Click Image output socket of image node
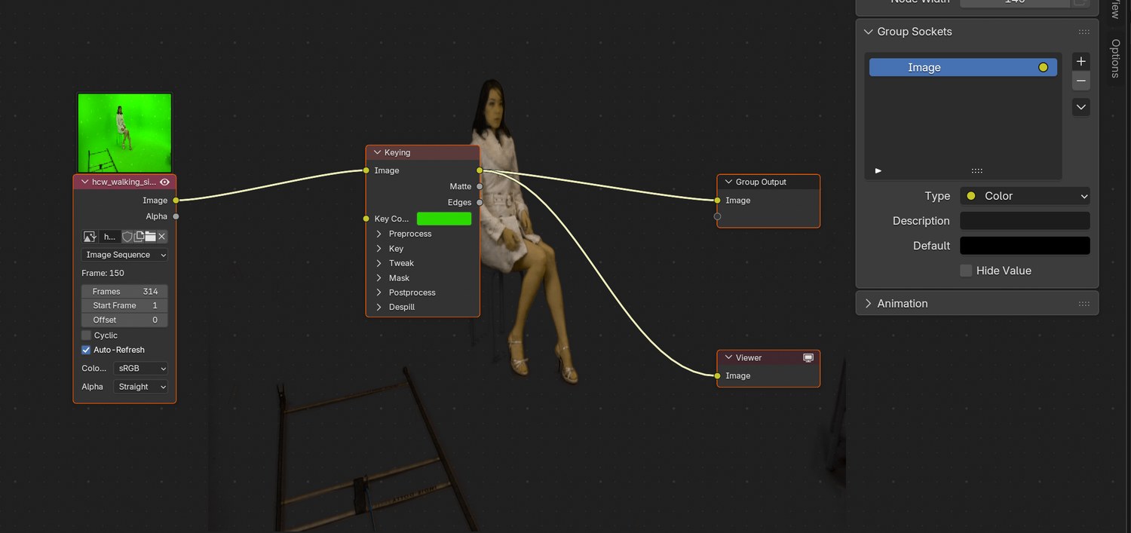The image size is (1131, 533). [x=176, y=201]
